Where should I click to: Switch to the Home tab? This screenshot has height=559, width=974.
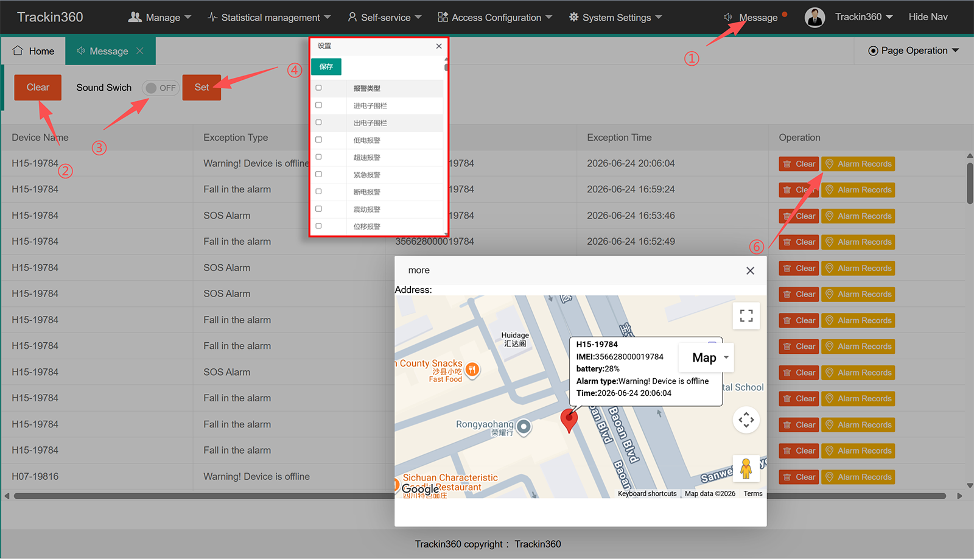[33, 51]
